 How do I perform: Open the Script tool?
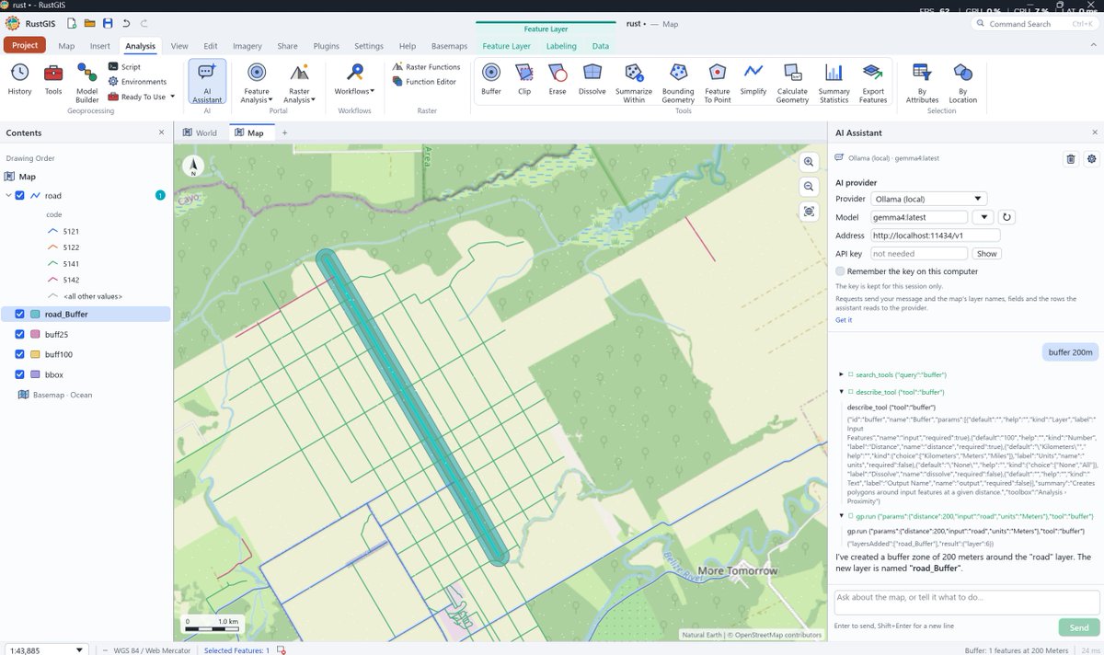[124, 67]
